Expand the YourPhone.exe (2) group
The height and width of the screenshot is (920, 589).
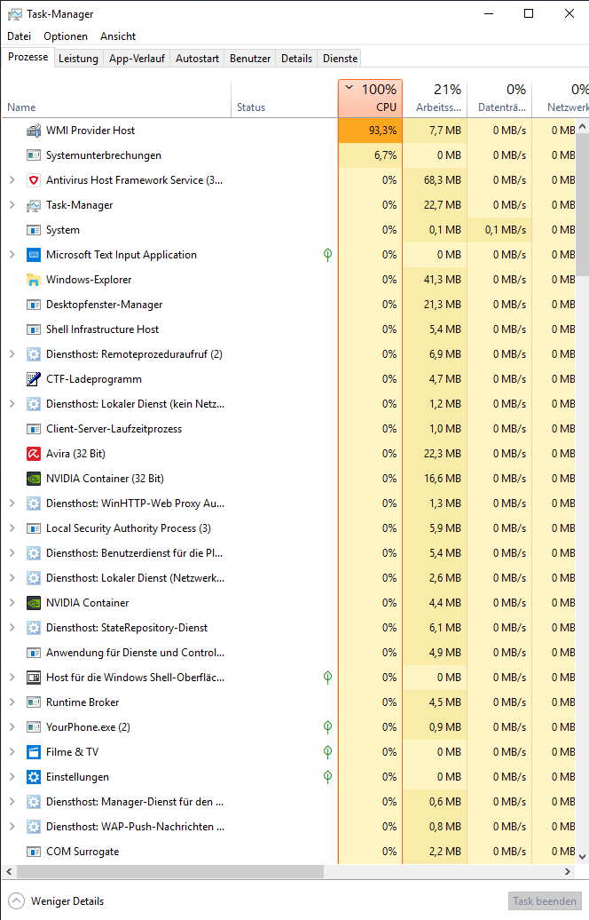click(12, 727)
